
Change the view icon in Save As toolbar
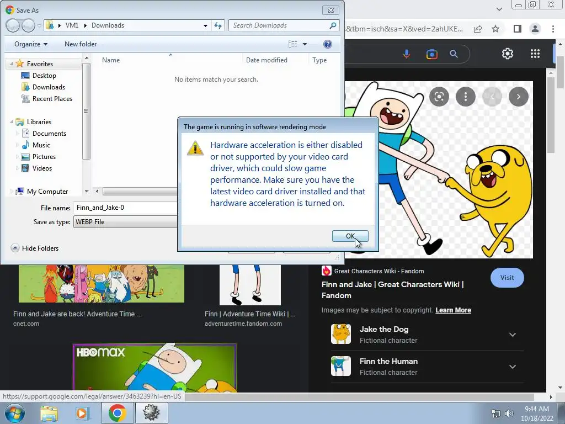click(x=292, y=44)
